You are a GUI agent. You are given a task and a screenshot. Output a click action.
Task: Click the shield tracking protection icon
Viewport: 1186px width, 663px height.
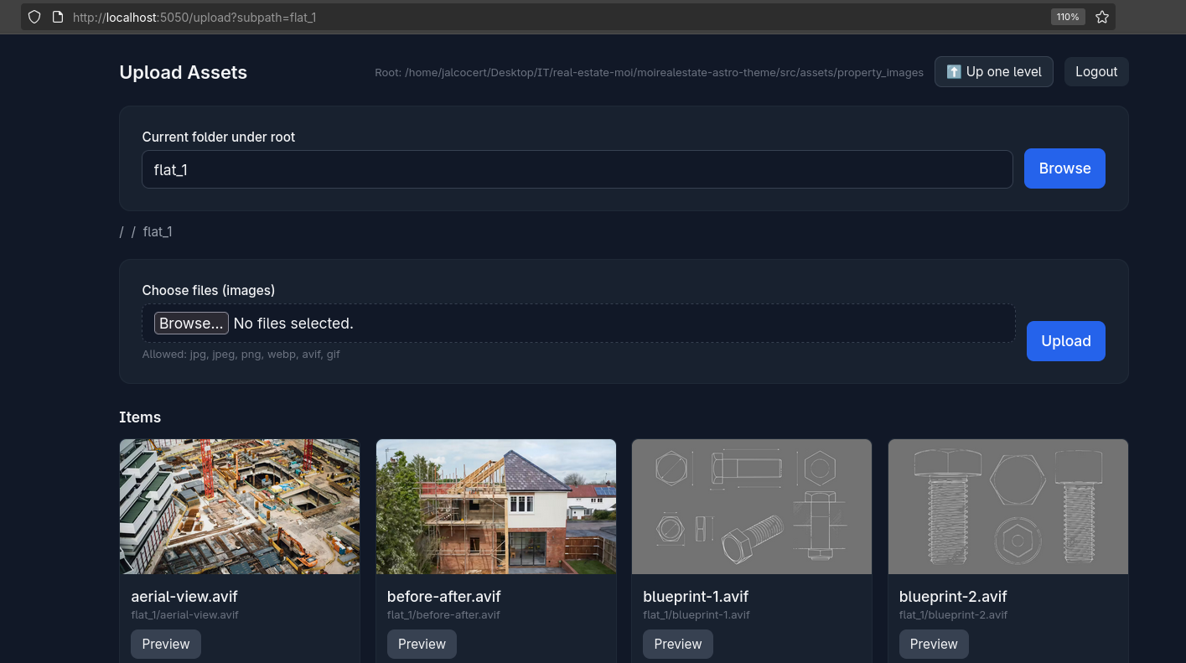pyautogui.click(x=34, y=17)
